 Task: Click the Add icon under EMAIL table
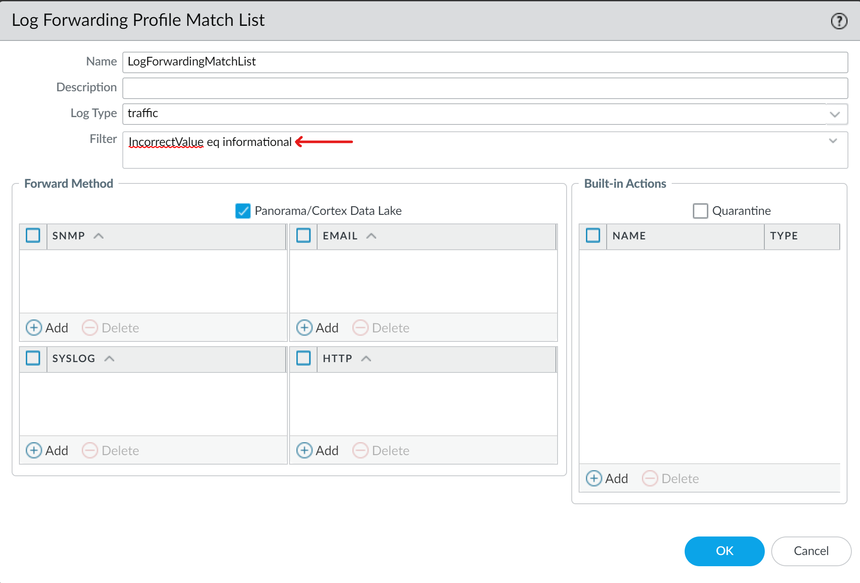click(304, 328)
